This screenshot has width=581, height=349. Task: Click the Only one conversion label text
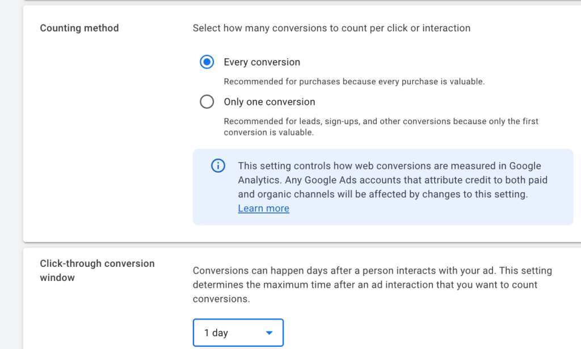(x=270, y=101)
